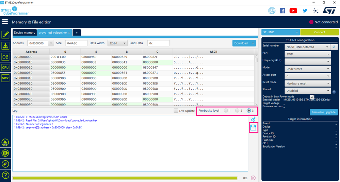Click the Find Data input field

click(x=158, y=43)
